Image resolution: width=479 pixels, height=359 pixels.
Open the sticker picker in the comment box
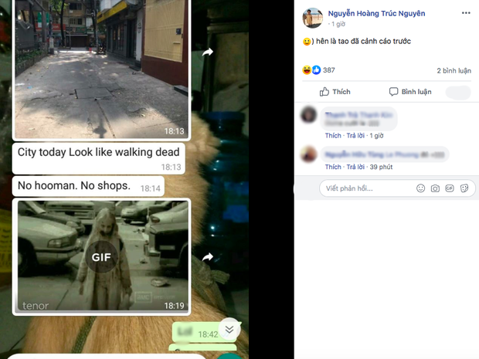click(x=464, y=188)
